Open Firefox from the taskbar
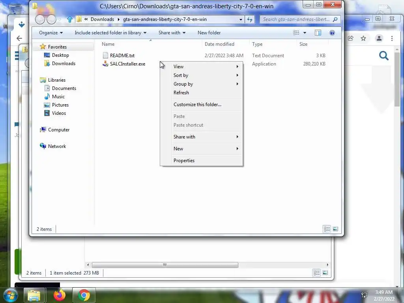Viewport: 404px width, 303px height. click(x=60, y=295)
